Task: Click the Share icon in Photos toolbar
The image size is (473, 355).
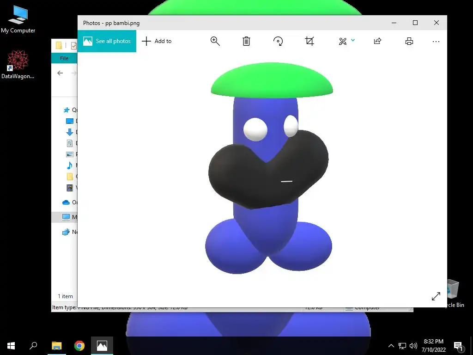Action: [x=378, y=41]
